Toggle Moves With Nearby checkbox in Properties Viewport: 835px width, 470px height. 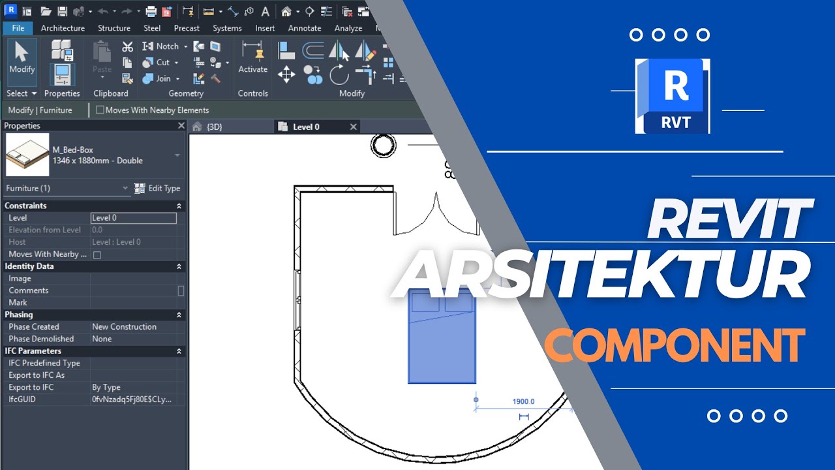click(x=97, y=255)
